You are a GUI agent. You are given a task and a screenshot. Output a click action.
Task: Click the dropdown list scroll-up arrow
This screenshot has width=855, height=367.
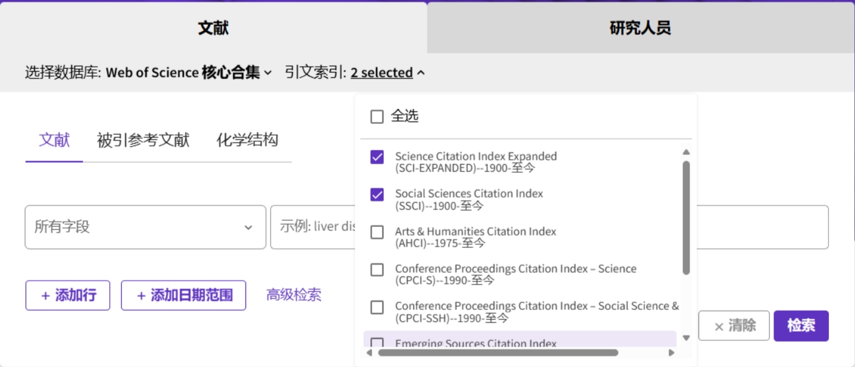686,152
